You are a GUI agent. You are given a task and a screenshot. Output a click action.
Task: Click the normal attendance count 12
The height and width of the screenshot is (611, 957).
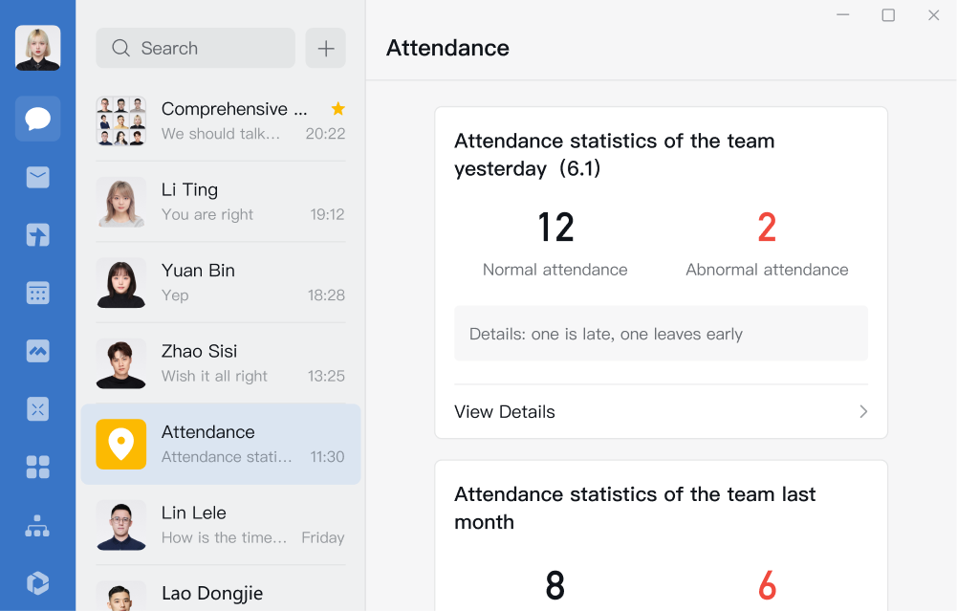tap(555, 228)
